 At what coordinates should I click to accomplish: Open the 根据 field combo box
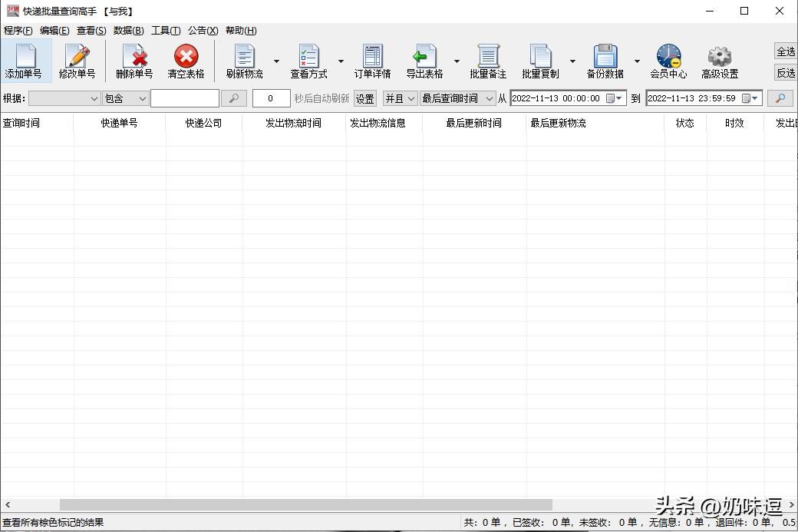(x=64, y=98)
